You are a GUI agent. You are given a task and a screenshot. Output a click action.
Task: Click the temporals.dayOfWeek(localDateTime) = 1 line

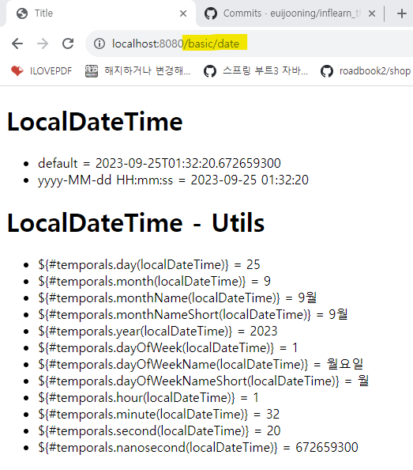pyautogui.click(x=167, y=348)
